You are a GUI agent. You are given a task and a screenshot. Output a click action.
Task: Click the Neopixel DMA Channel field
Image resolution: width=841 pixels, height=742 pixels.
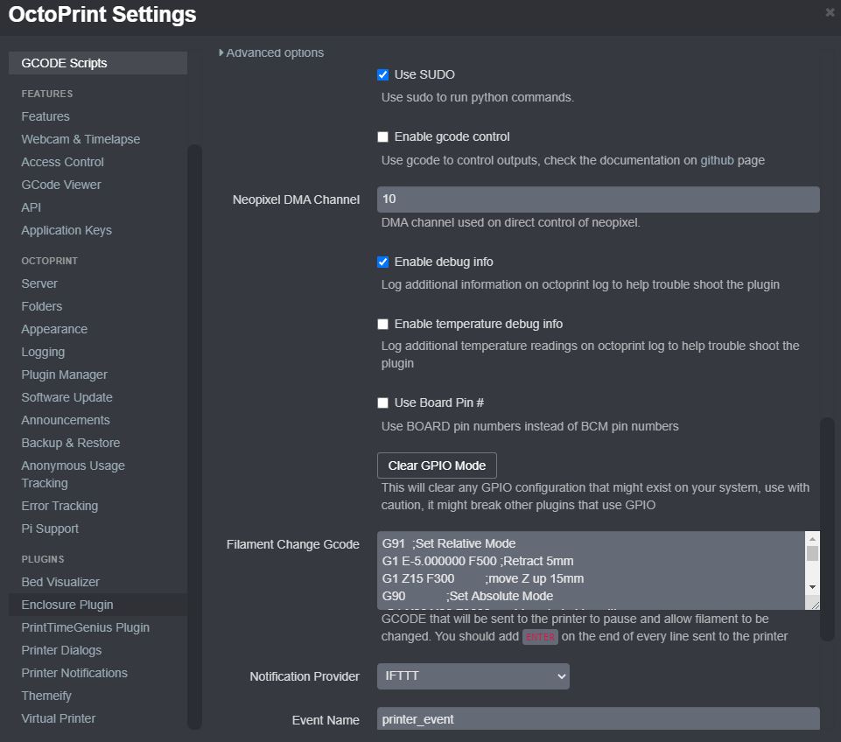click(x=598, y=199)
